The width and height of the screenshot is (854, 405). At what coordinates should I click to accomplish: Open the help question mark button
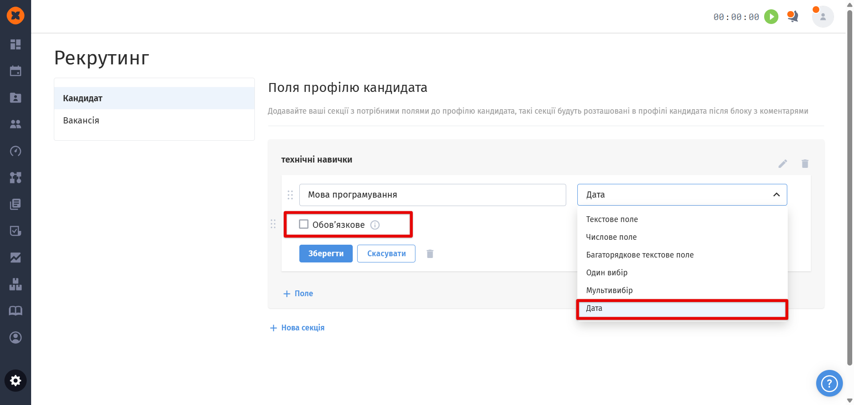829,383
